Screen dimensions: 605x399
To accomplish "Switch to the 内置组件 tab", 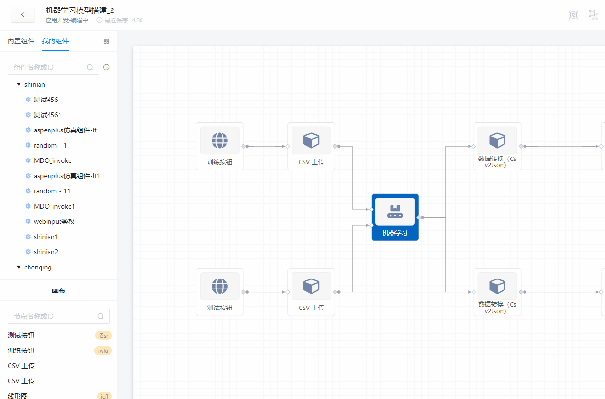I will [21, 41].
